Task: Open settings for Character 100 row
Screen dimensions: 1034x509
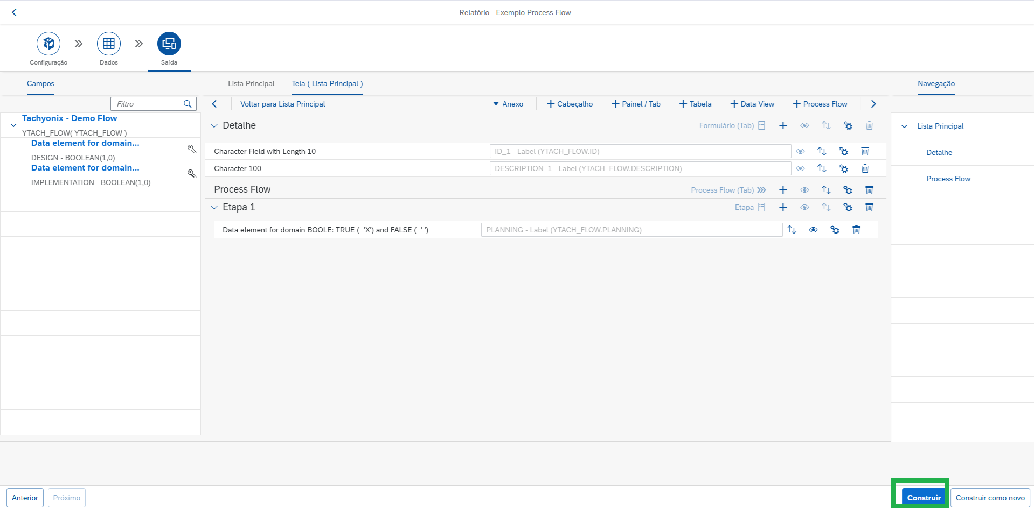Action: point(843,168)
